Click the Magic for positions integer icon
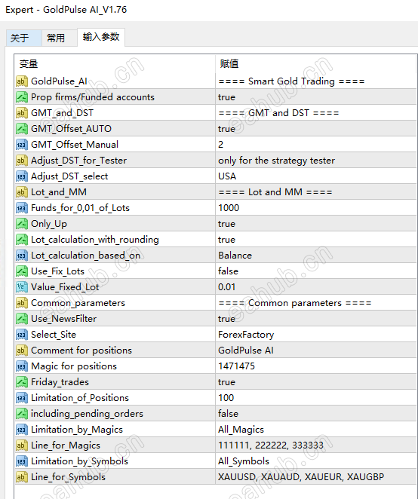Screen dimensions: 418x499 coord(22,366)
